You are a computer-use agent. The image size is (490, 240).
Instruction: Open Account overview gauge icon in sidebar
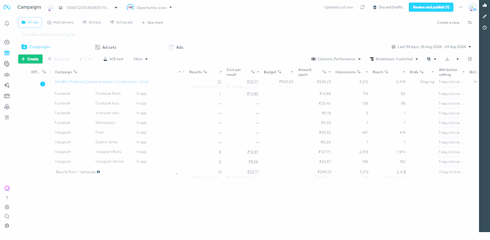(7, 42)
